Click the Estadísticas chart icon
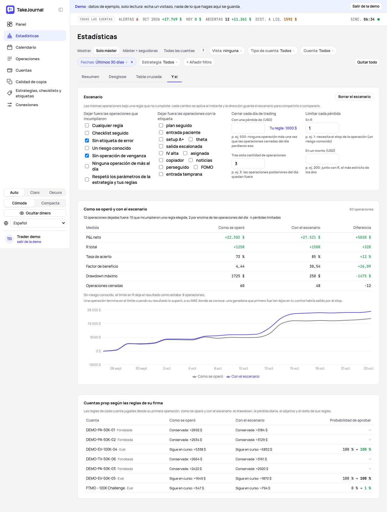The image size is (387, 512). pos(10,36)
